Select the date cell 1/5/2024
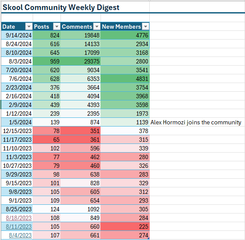Screen dimensions: 245x240 pos(17,122)
